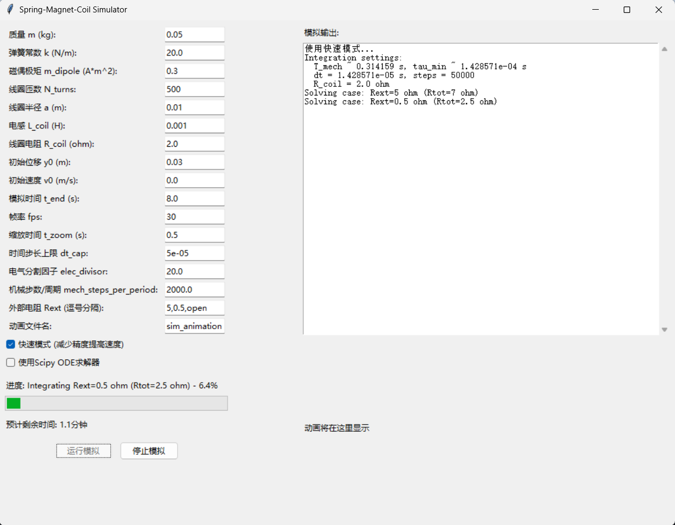
Task: Click the 动画将在这里显示 placeholder
Action: point(337,428)
